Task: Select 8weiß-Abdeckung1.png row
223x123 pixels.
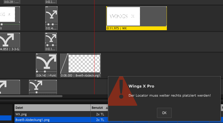Action: (x=61, y=120)
